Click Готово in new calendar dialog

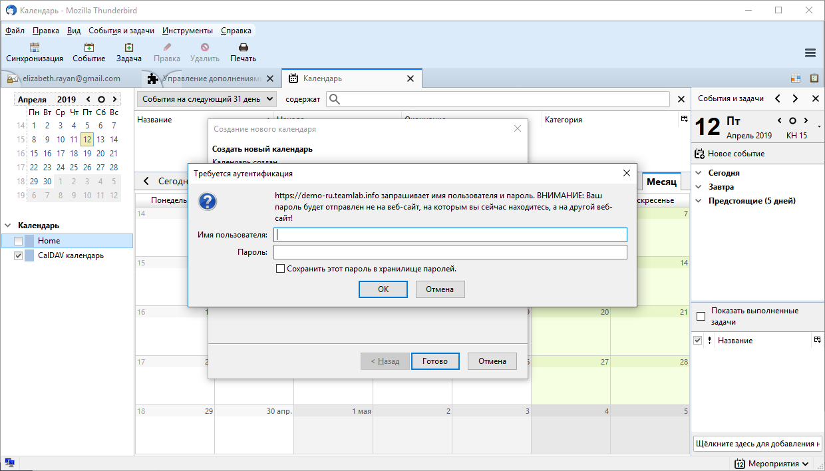[435, 361]
